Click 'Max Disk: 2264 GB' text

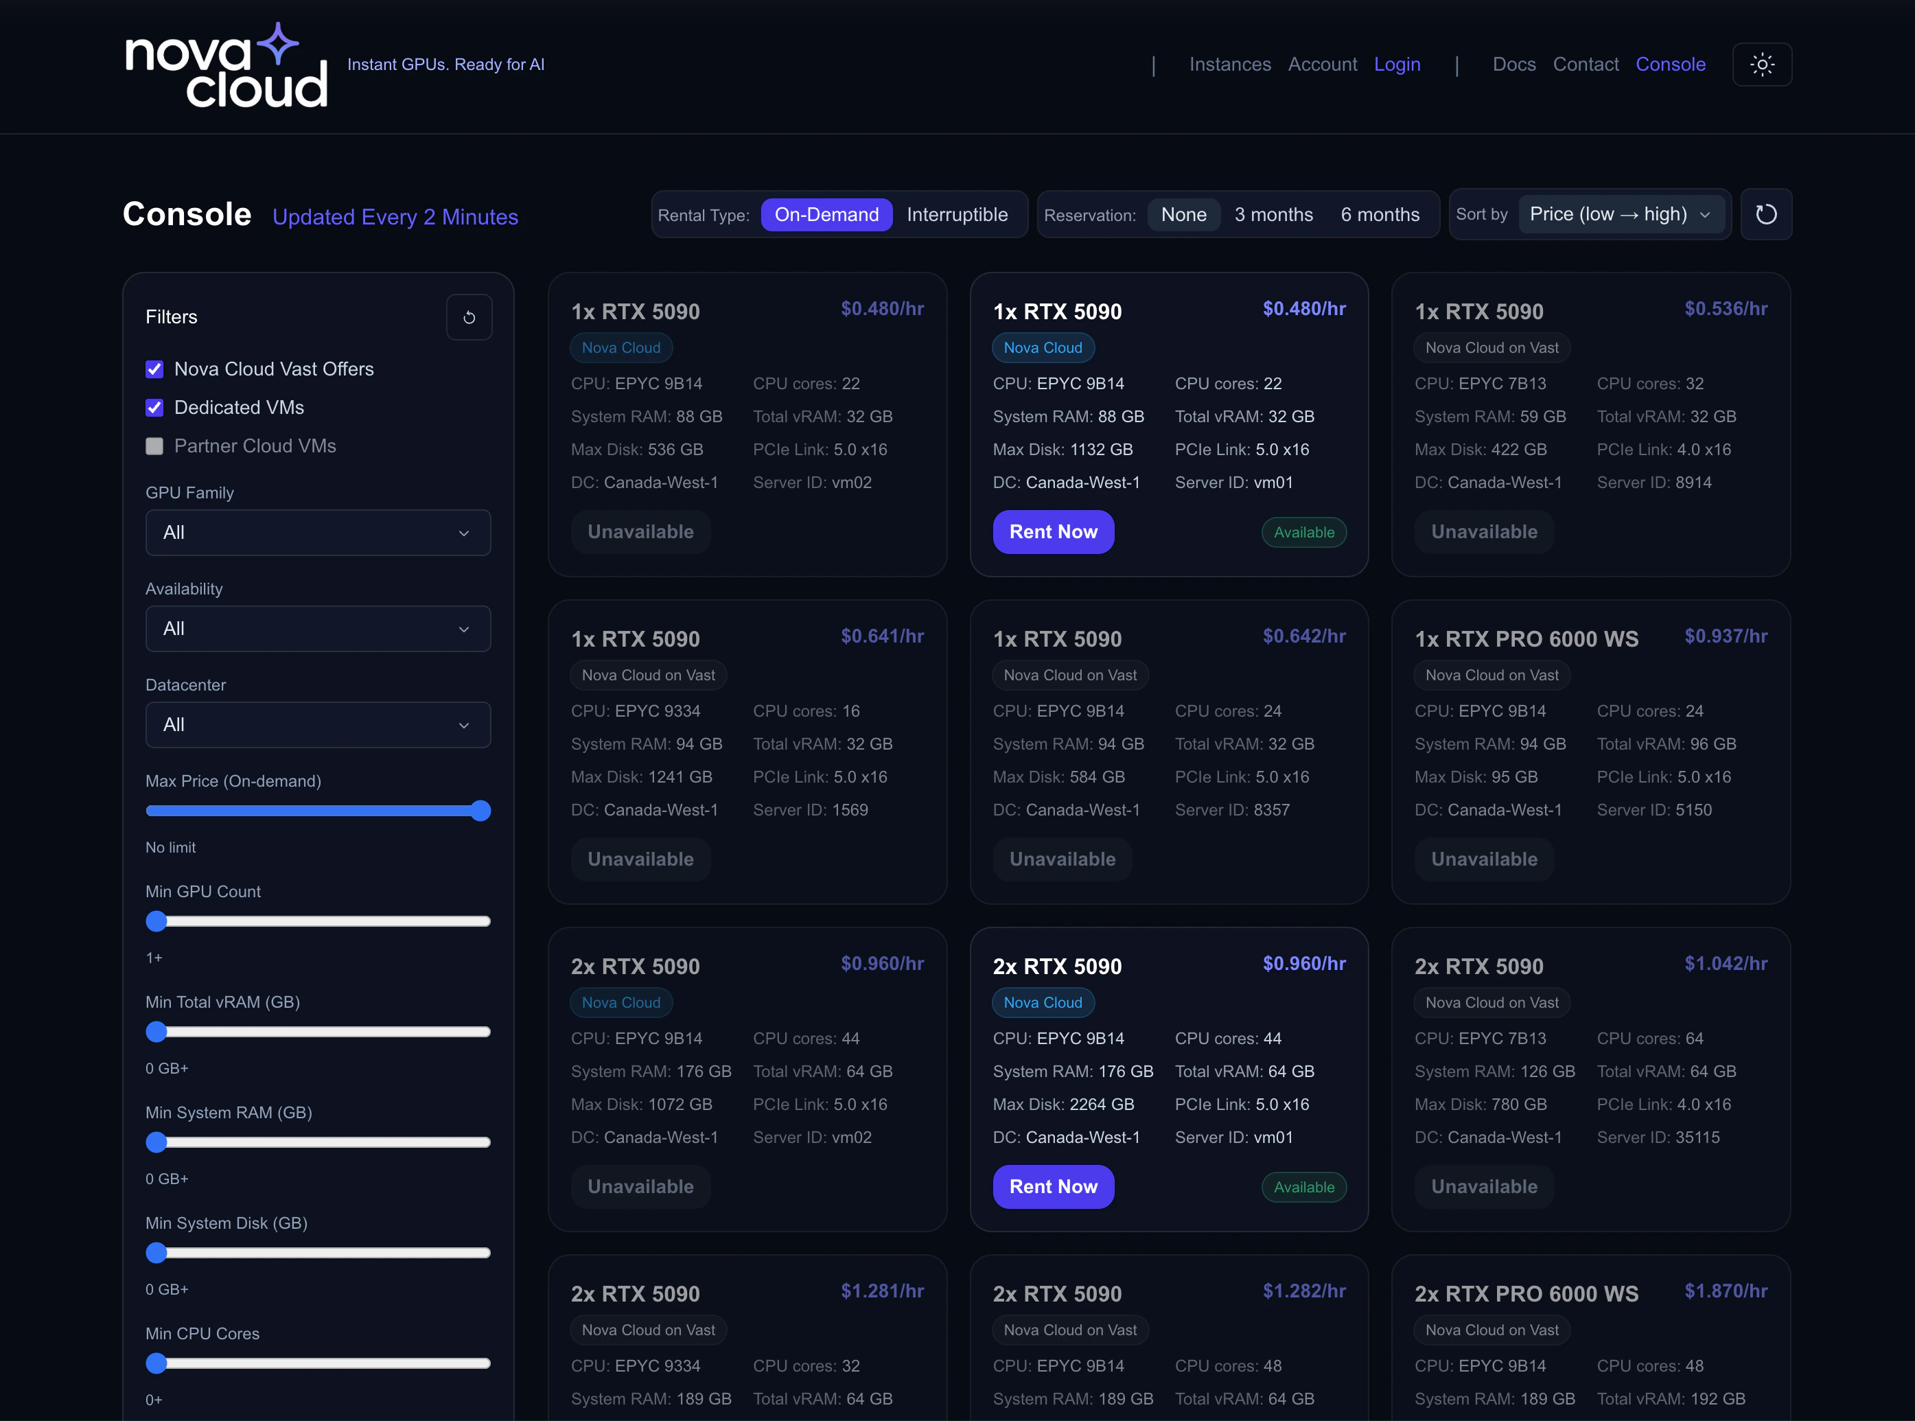[1064, 1105]
